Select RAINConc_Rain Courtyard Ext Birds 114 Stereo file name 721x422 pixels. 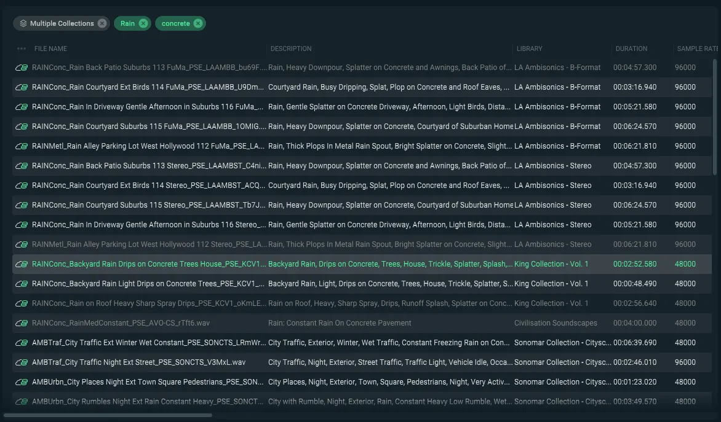(148, 186)
